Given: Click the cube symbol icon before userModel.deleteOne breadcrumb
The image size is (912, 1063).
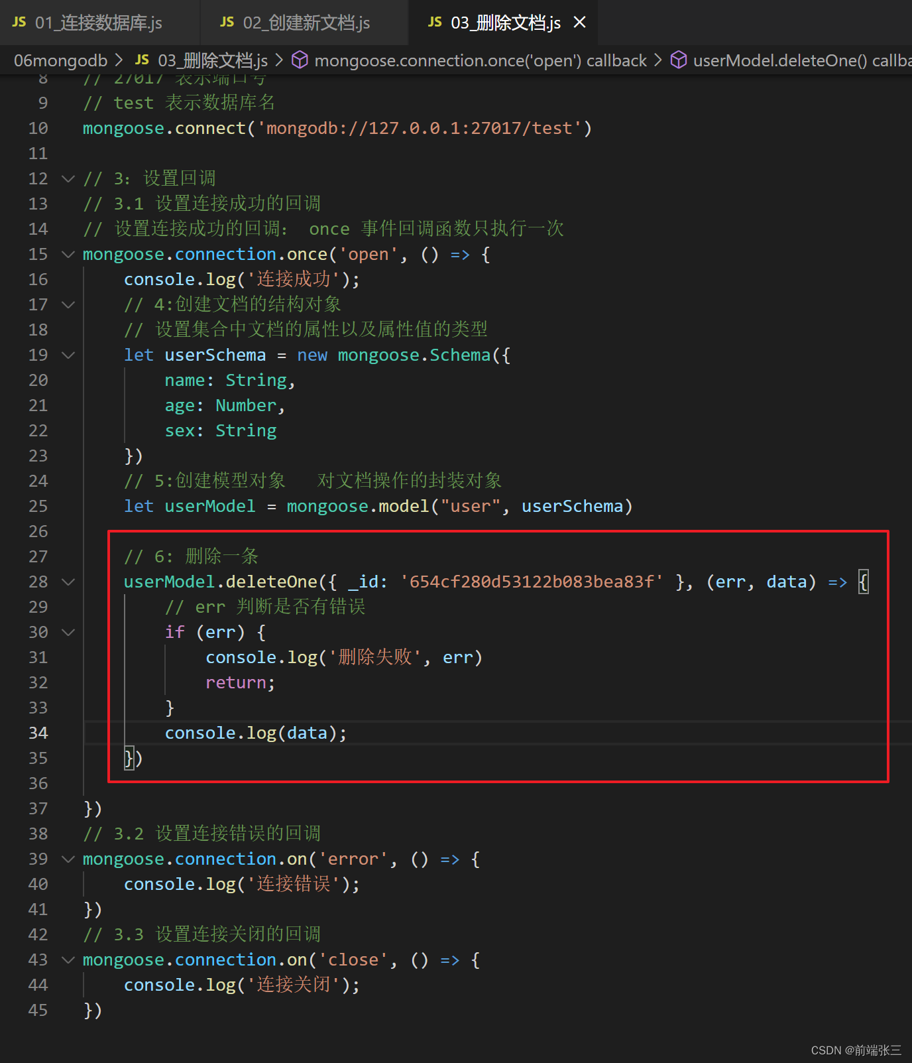Looking at the screenshot, I should [x=679, y=60].
